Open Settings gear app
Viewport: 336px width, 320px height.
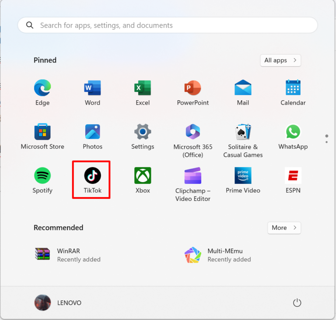pyautogui.click(x=143, y=137)
